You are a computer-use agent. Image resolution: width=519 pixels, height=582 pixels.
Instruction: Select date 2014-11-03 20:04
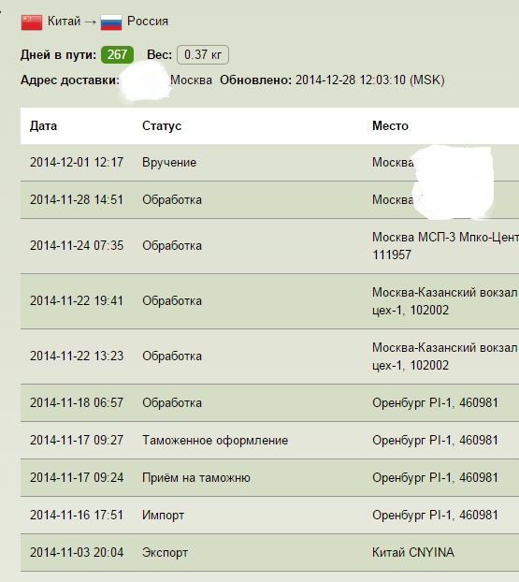point(77,553)
